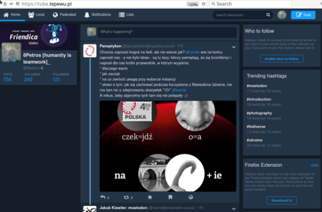Click the Lists icon in navigation
322x212 pixels.
pos(122,15)
